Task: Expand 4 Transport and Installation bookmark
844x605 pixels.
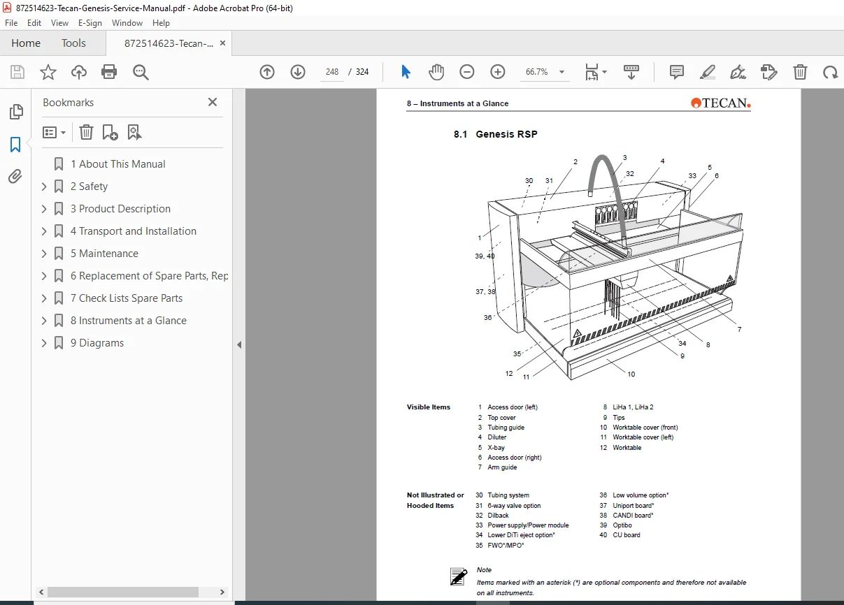Action: 44,231
